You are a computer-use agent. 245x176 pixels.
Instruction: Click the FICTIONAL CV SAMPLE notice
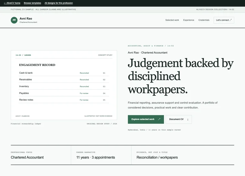click(43, 9)
